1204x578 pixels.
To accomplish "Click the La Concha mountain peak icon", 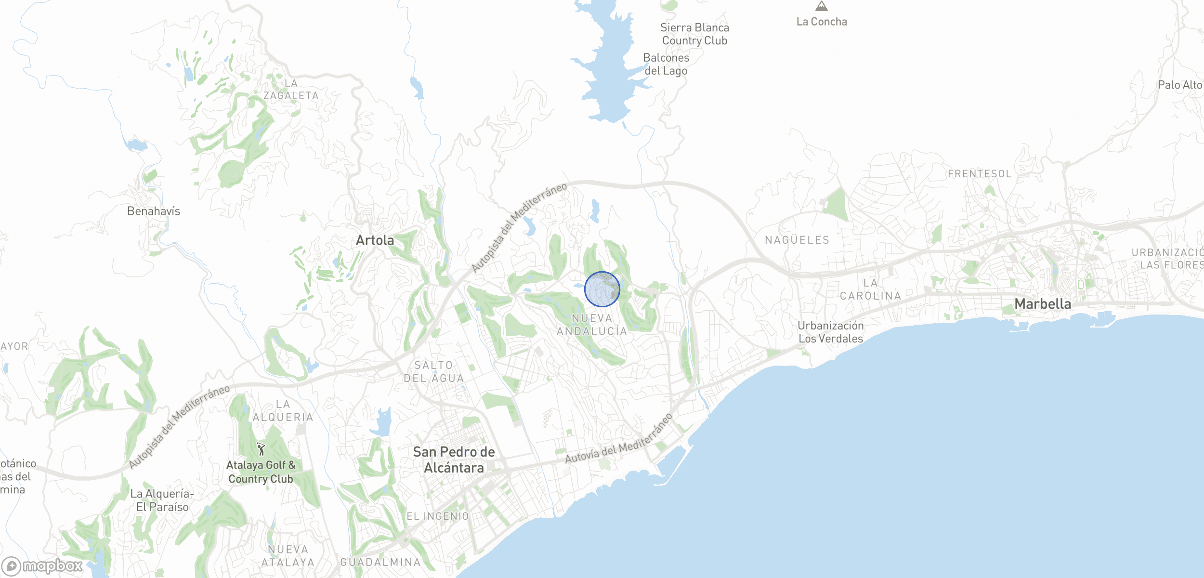I will tap(821, 6).
